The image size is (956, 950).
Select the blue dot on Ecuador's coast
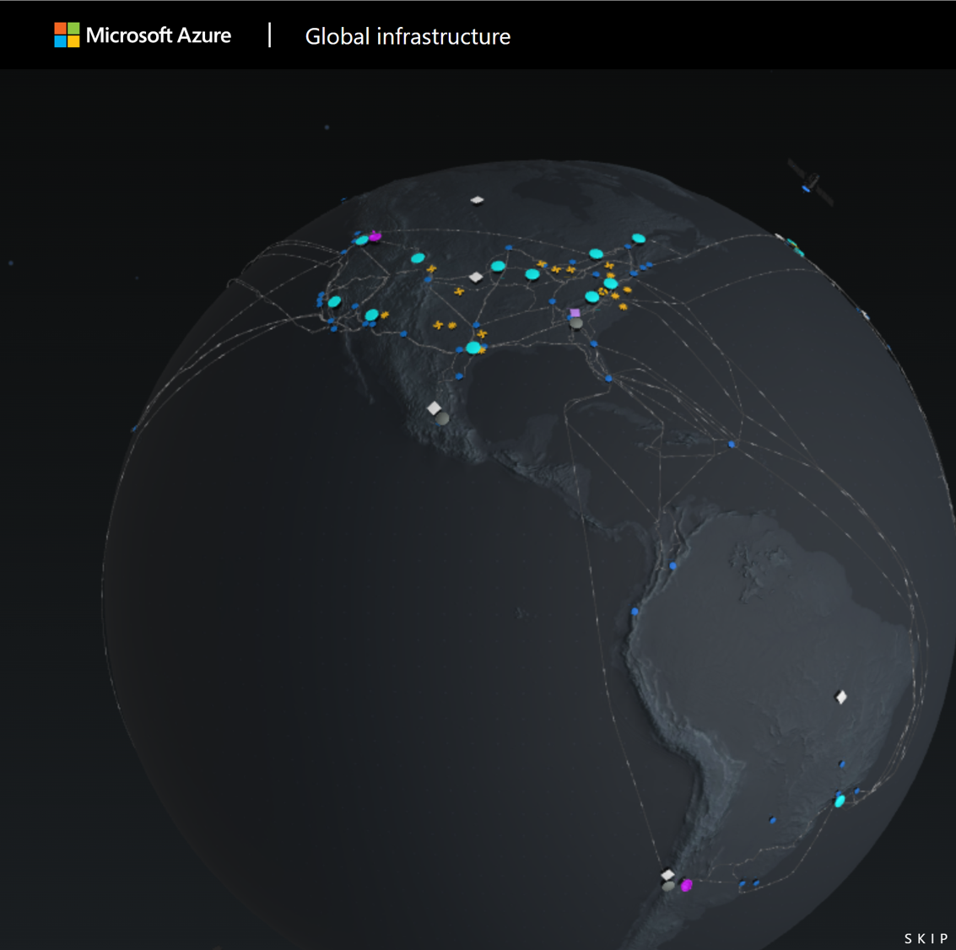point(673,566)
